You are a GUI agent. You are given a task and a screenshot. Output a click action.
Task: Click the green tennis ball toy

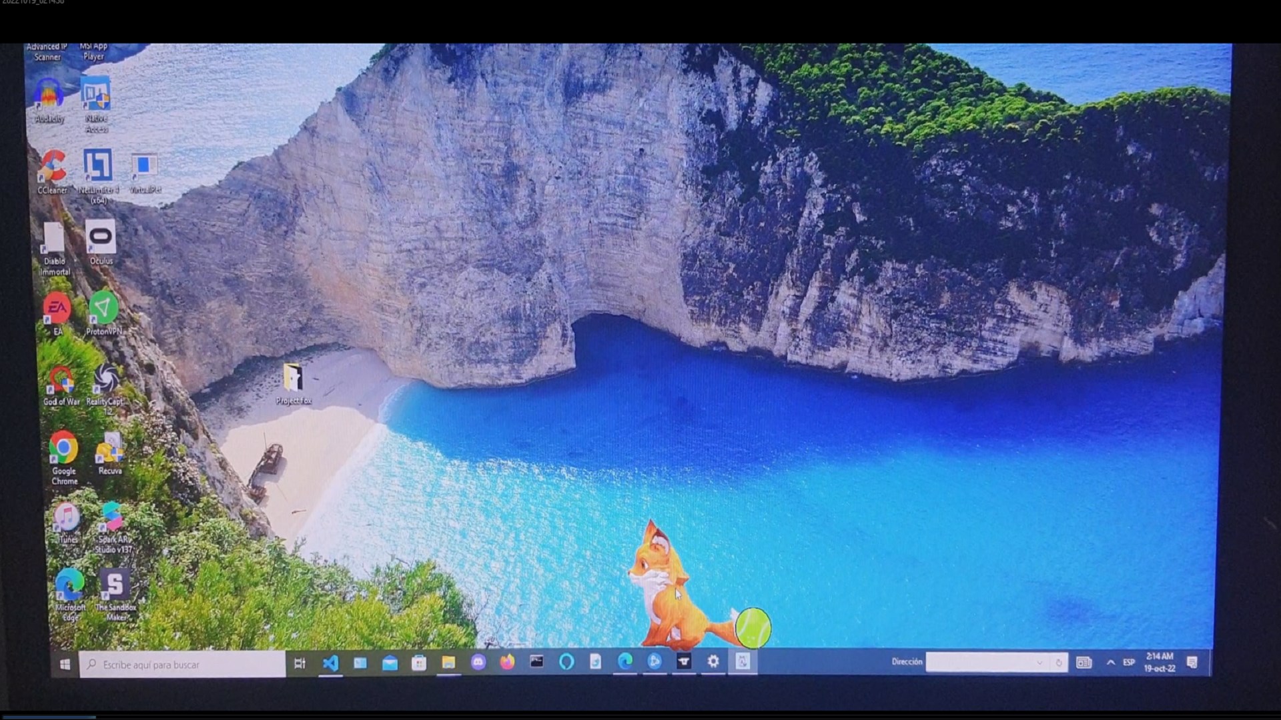click(x=754, y=627)
